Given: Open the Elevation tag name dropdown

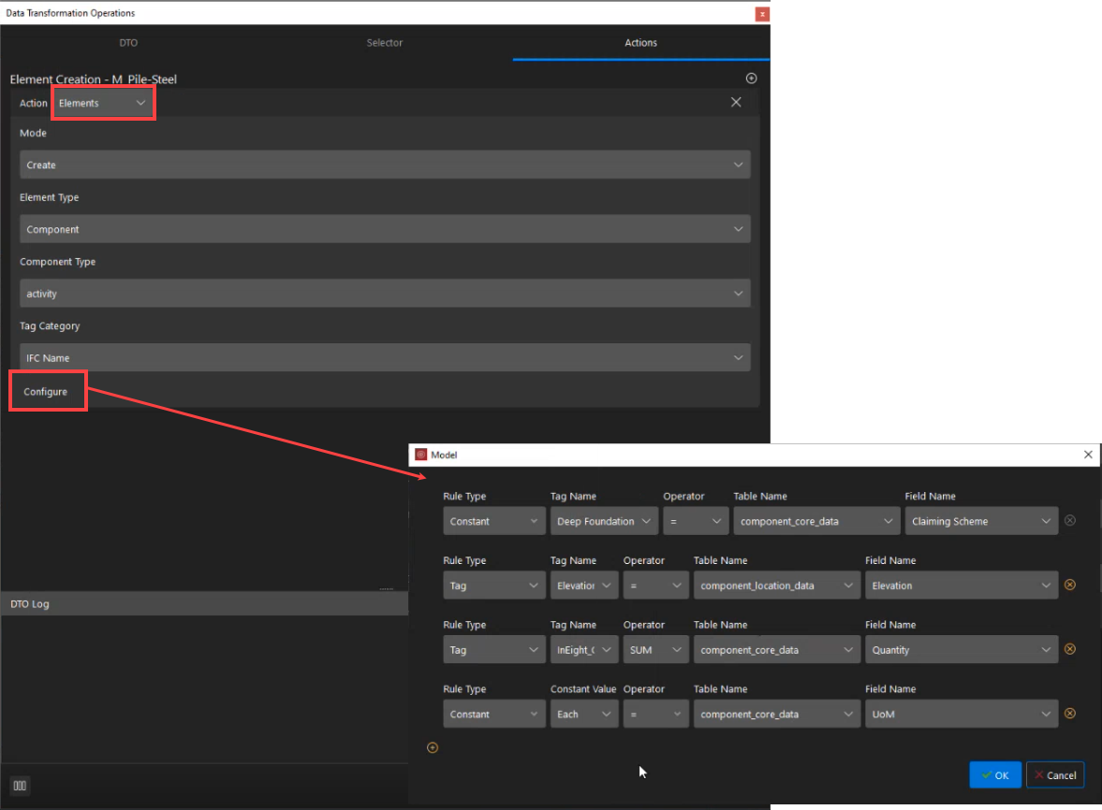Looking at the screenshot, I should (584, 586).
